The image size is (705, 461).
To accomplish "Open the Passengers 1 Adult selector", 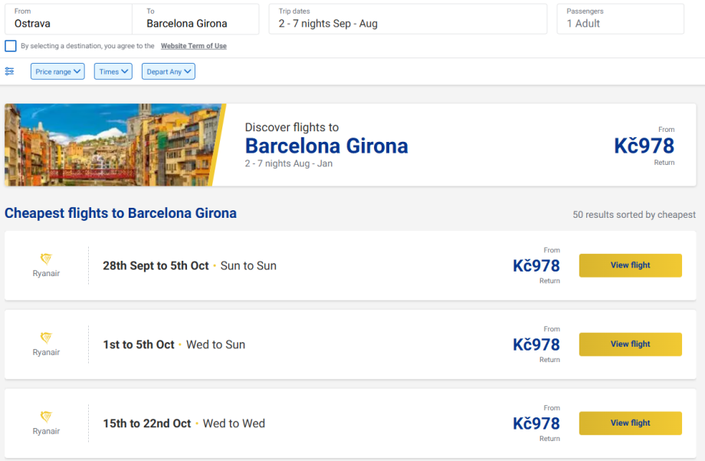I will click(x=620, y=19).
